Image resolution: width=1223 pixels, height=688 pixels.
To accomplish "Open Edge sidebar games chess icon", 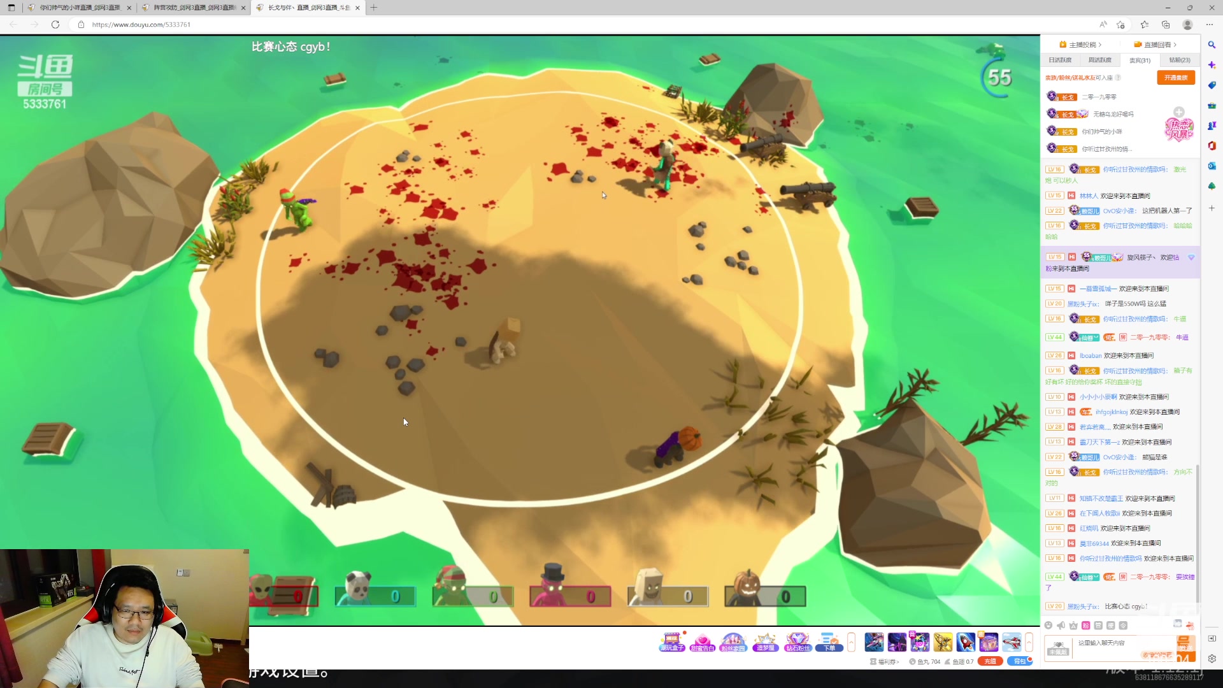I will [1212, 125].
